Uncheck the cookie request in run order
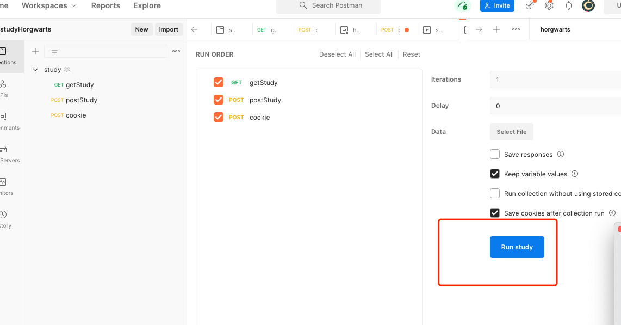621x325 pixels. point(219,117)
